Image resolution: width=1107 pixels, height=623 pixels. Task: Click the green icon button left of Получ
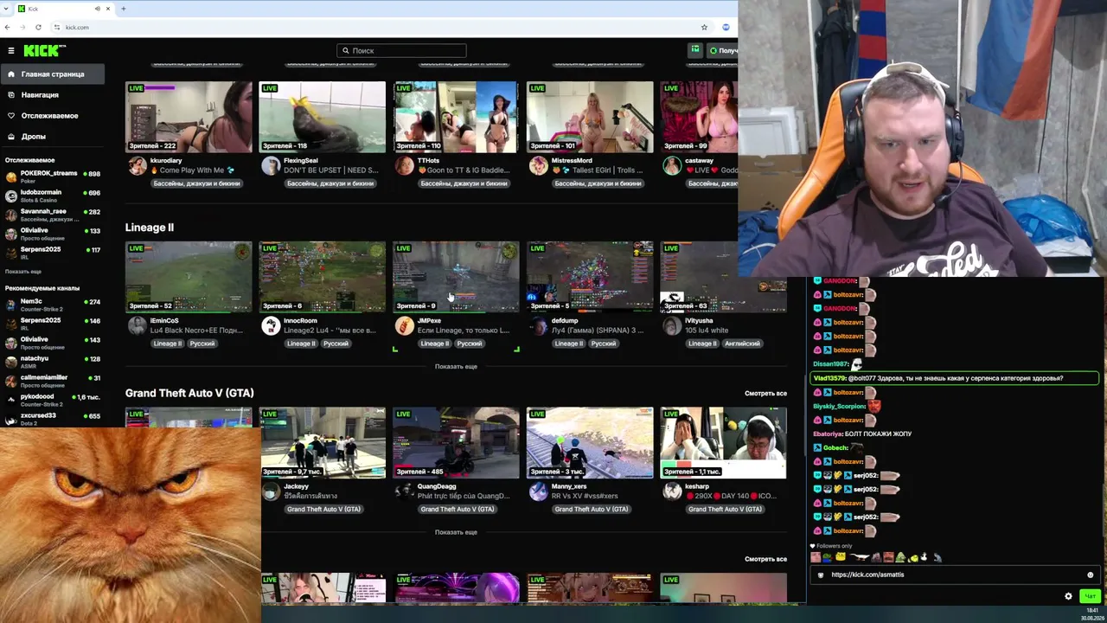(694, 50)
